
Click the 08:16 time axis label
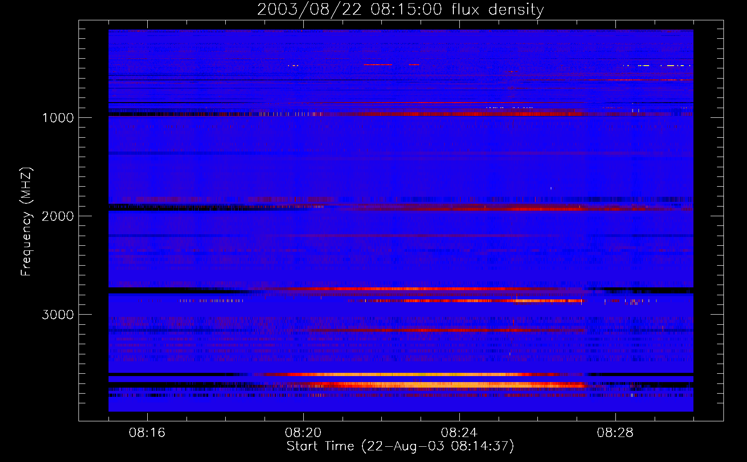click(x=147, y=433)
